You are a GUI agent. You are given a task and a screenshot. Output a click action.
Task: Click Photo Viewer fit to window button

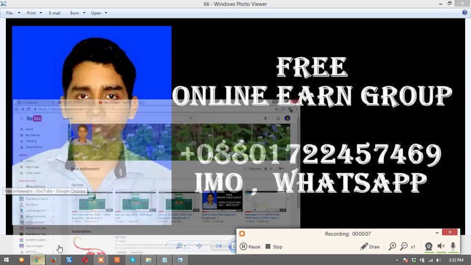click(199, 245)
